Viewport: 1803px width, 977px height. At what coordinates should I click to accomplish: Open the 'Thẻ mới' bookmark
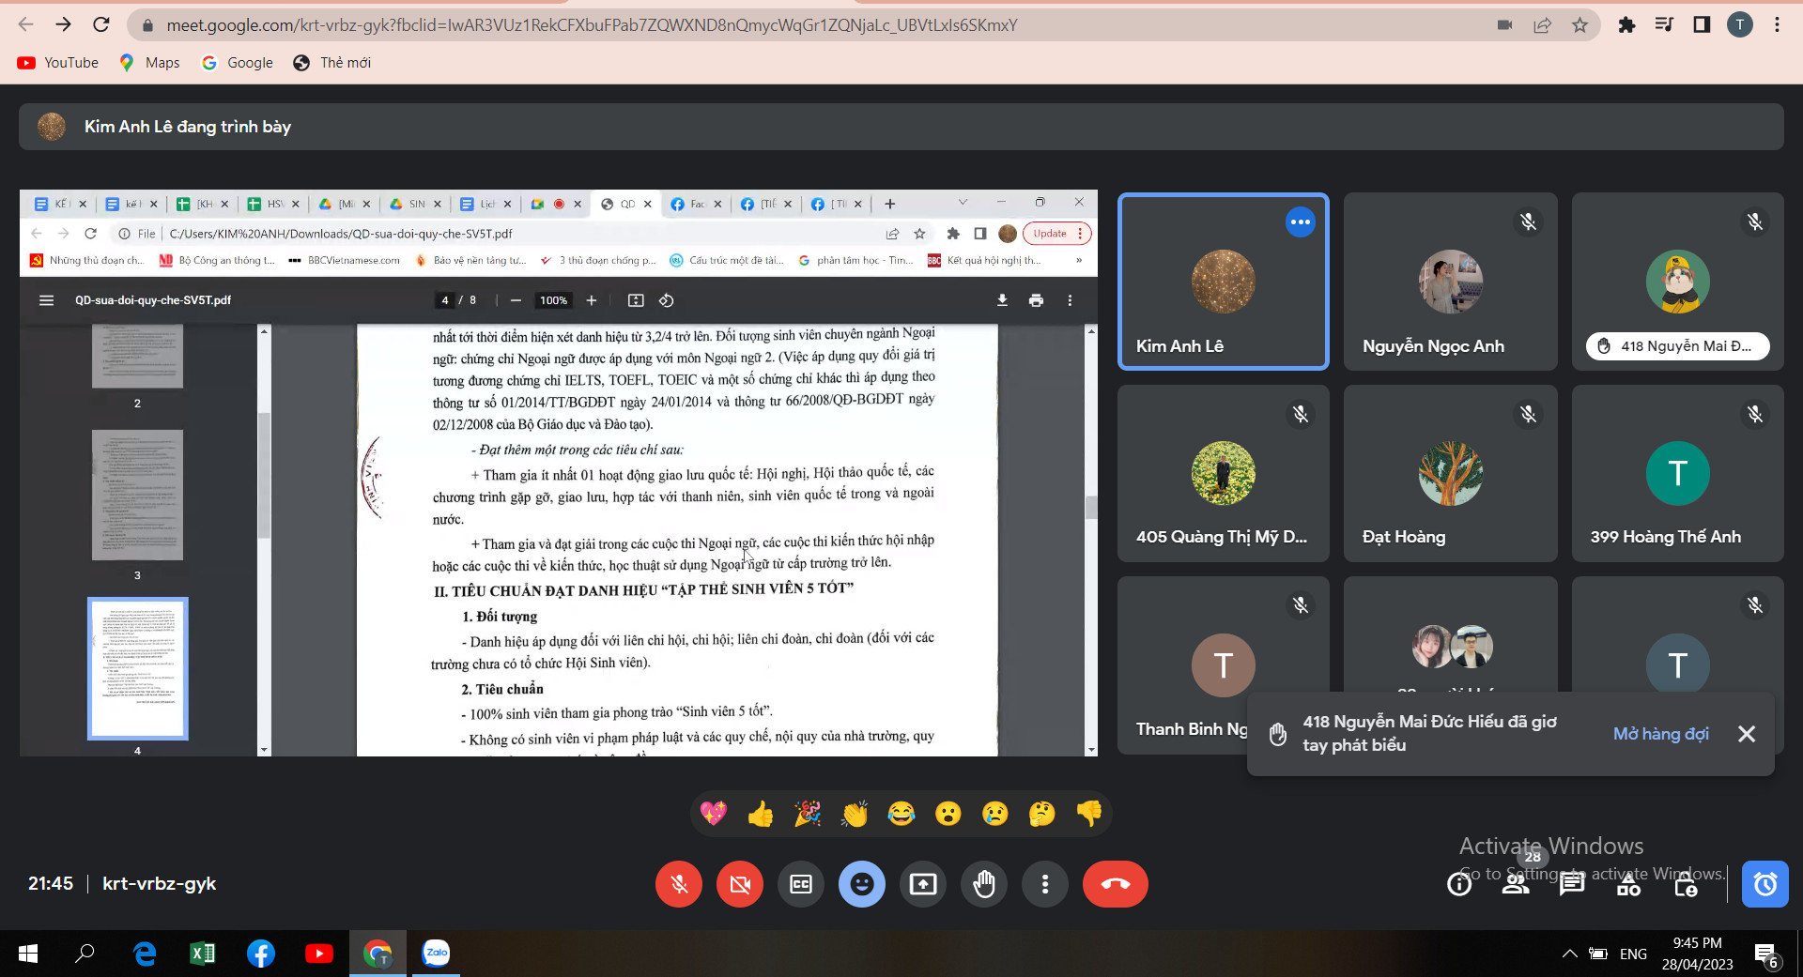(x=332, y=63)
